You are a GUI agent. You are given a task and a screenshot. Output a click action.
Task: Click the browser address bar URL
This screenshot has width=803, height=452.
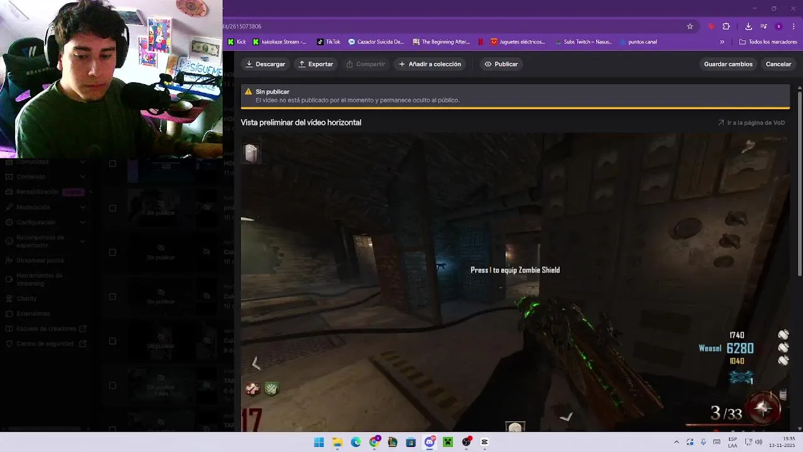pyautogui.click(x=242, y=26)
